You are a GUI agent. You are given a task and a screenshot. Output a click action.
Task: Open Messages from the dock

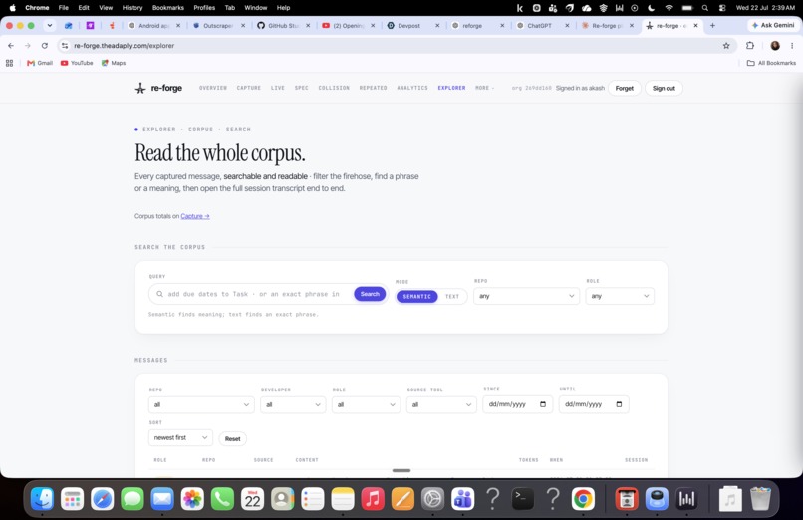pyautogui.click(x=133, y=499)
